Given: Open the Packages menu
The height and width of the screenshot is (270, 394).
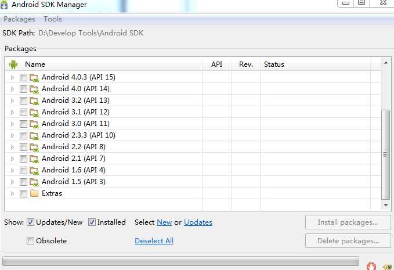Looking at the screenshot, I should pyautogui.click(x=19, y=19).
